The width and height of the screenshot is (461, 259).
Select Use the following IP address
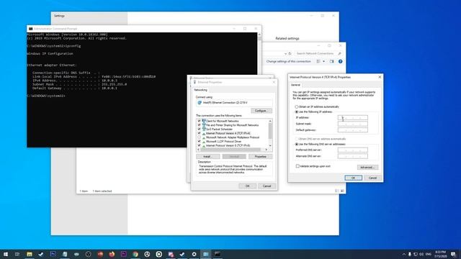[296, 112]
